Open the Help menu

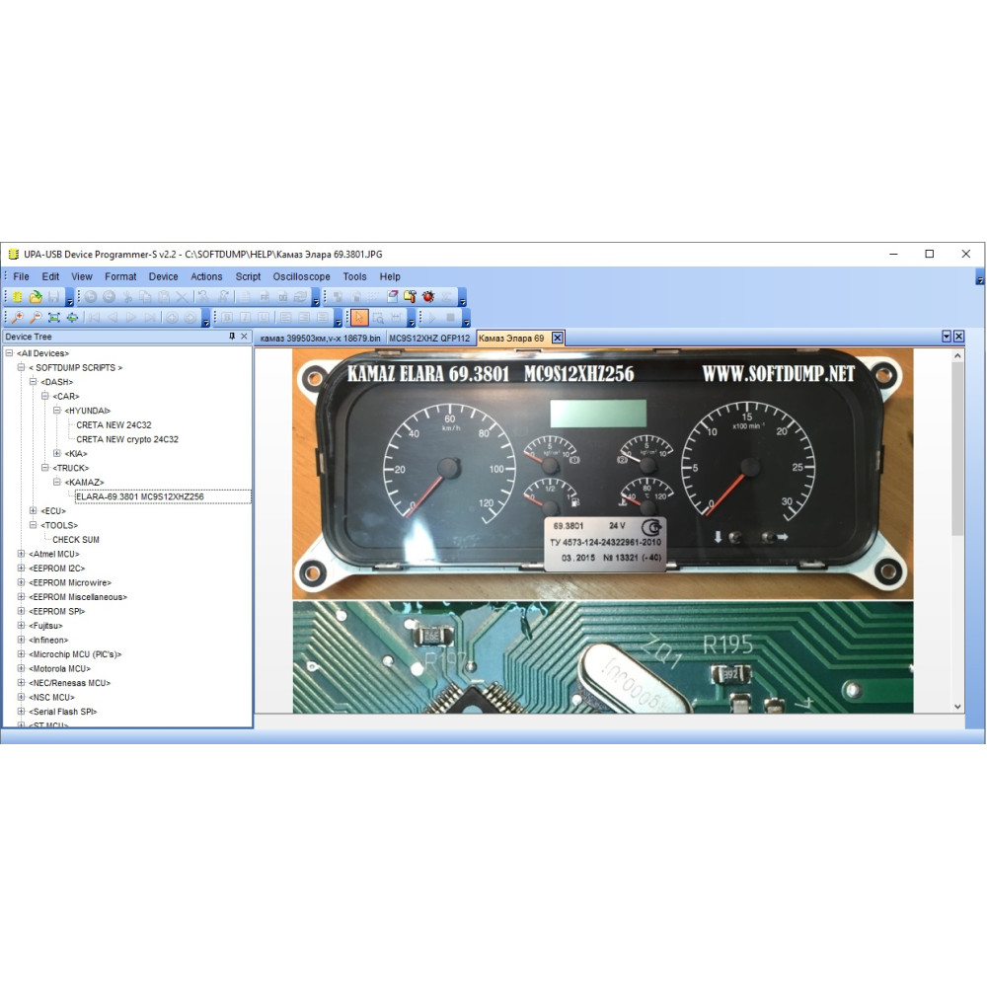[x=390, y=276]
